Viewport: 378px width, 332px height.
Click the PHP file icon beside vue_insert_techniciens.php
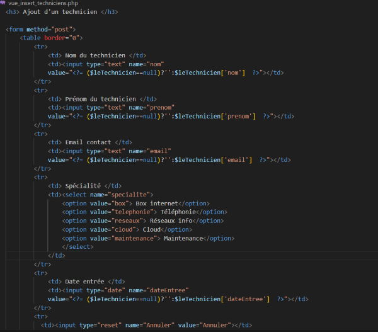[x=3, y=3]
